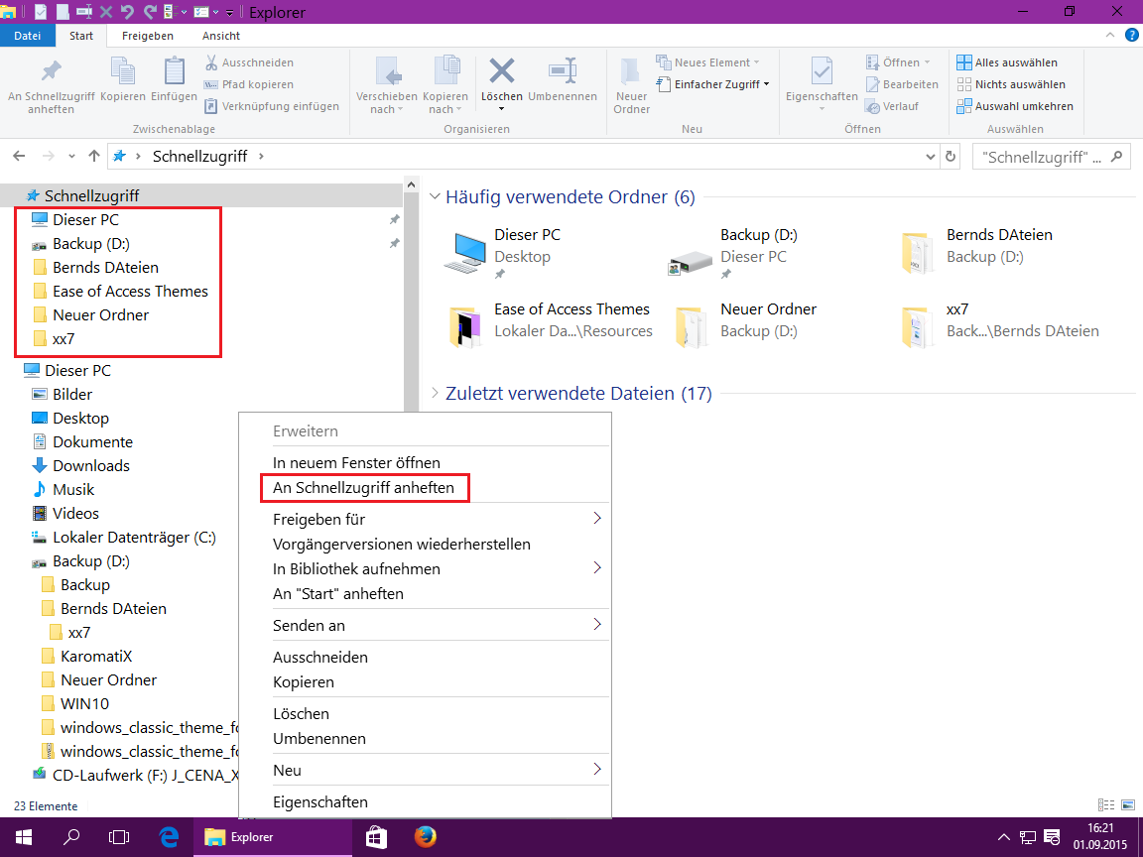Click Ausschneiden scissors in the ribbon
The height and width of the screenshot is (857, 1143).
[x=249, y=62]
